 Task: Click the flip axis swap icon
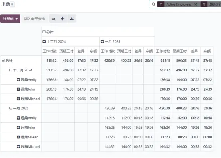pos(53,19)
